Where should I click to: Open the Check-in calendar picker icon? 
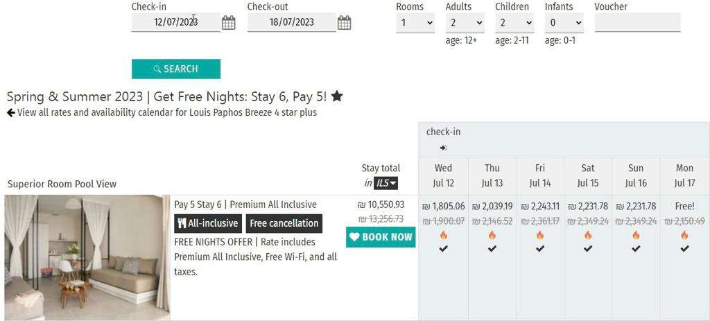[228, 23]
